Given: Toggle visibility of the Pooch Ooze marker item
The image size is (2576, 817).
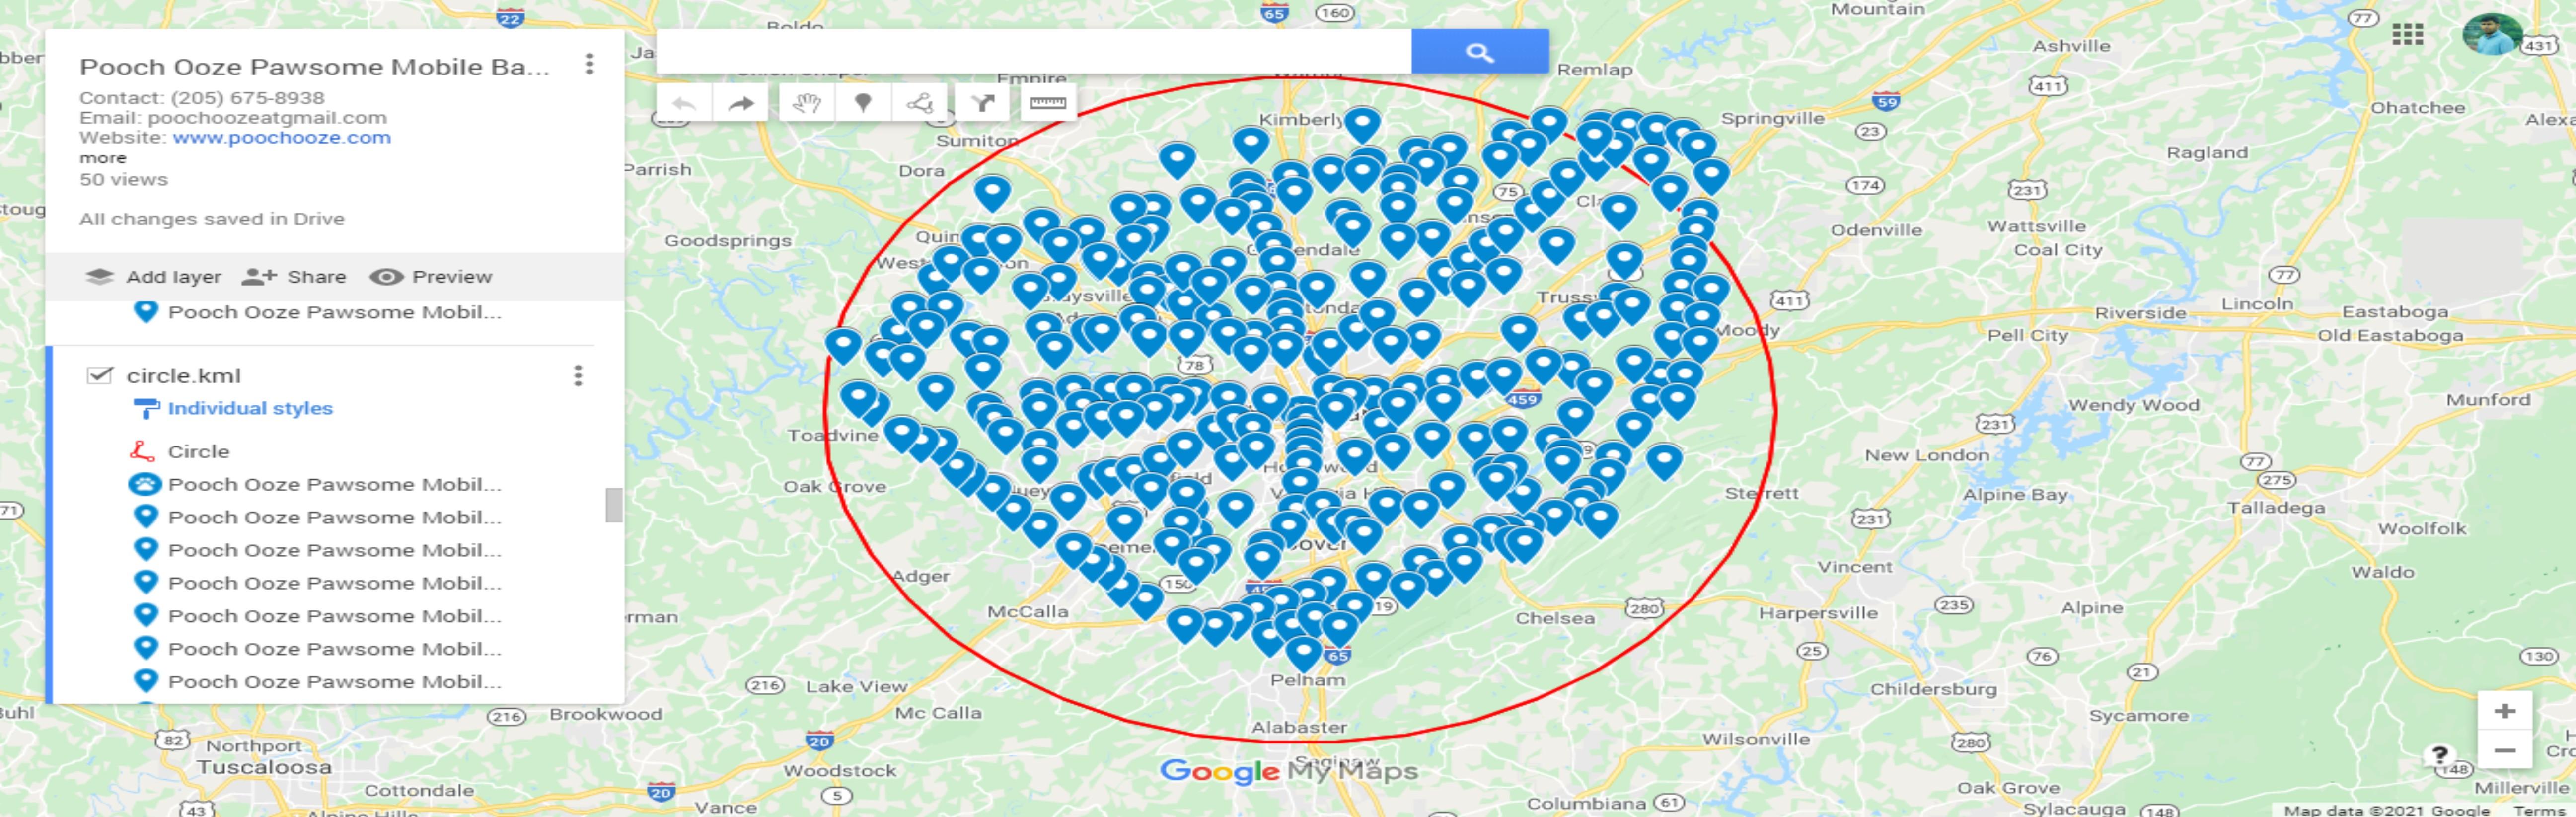Looking at the screenshot, I should 148,311.
